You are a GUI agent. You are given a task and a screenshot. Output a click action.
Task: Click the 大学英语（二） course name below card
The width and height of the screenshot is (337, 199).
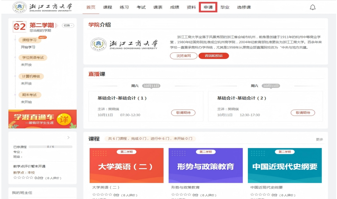(106, 187)
